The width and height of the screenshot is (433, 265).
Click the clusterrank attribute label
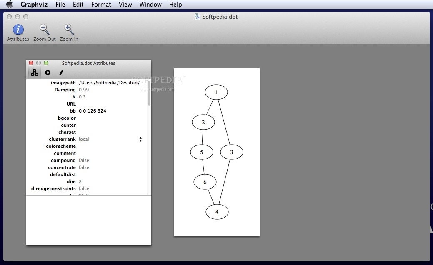point(62,139)
